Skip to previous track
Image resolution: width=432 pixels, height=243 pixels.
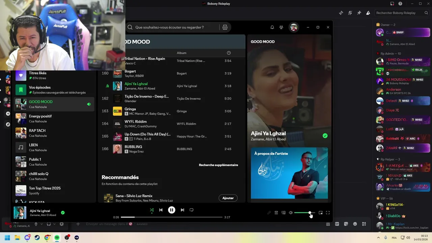click(161, 210)
